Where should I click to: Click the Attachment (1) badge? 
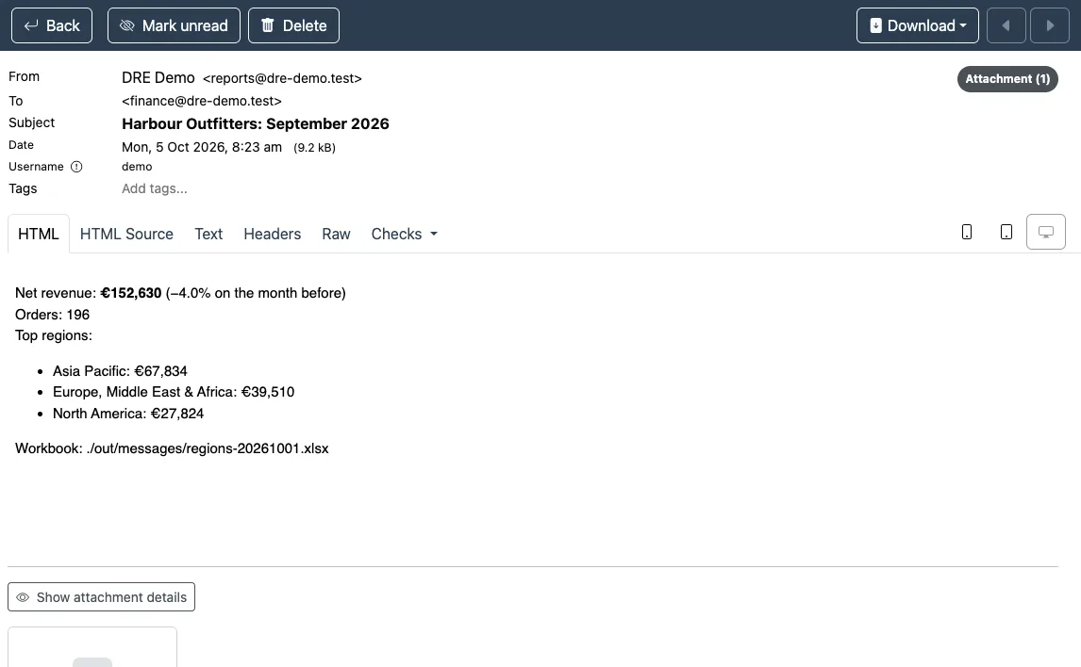click(x=1007, y=78)
